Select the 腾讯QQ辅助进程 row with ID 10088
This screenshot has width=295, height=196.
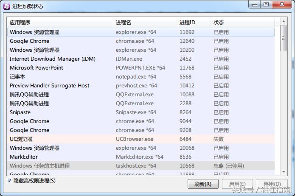tap(141, 95)
